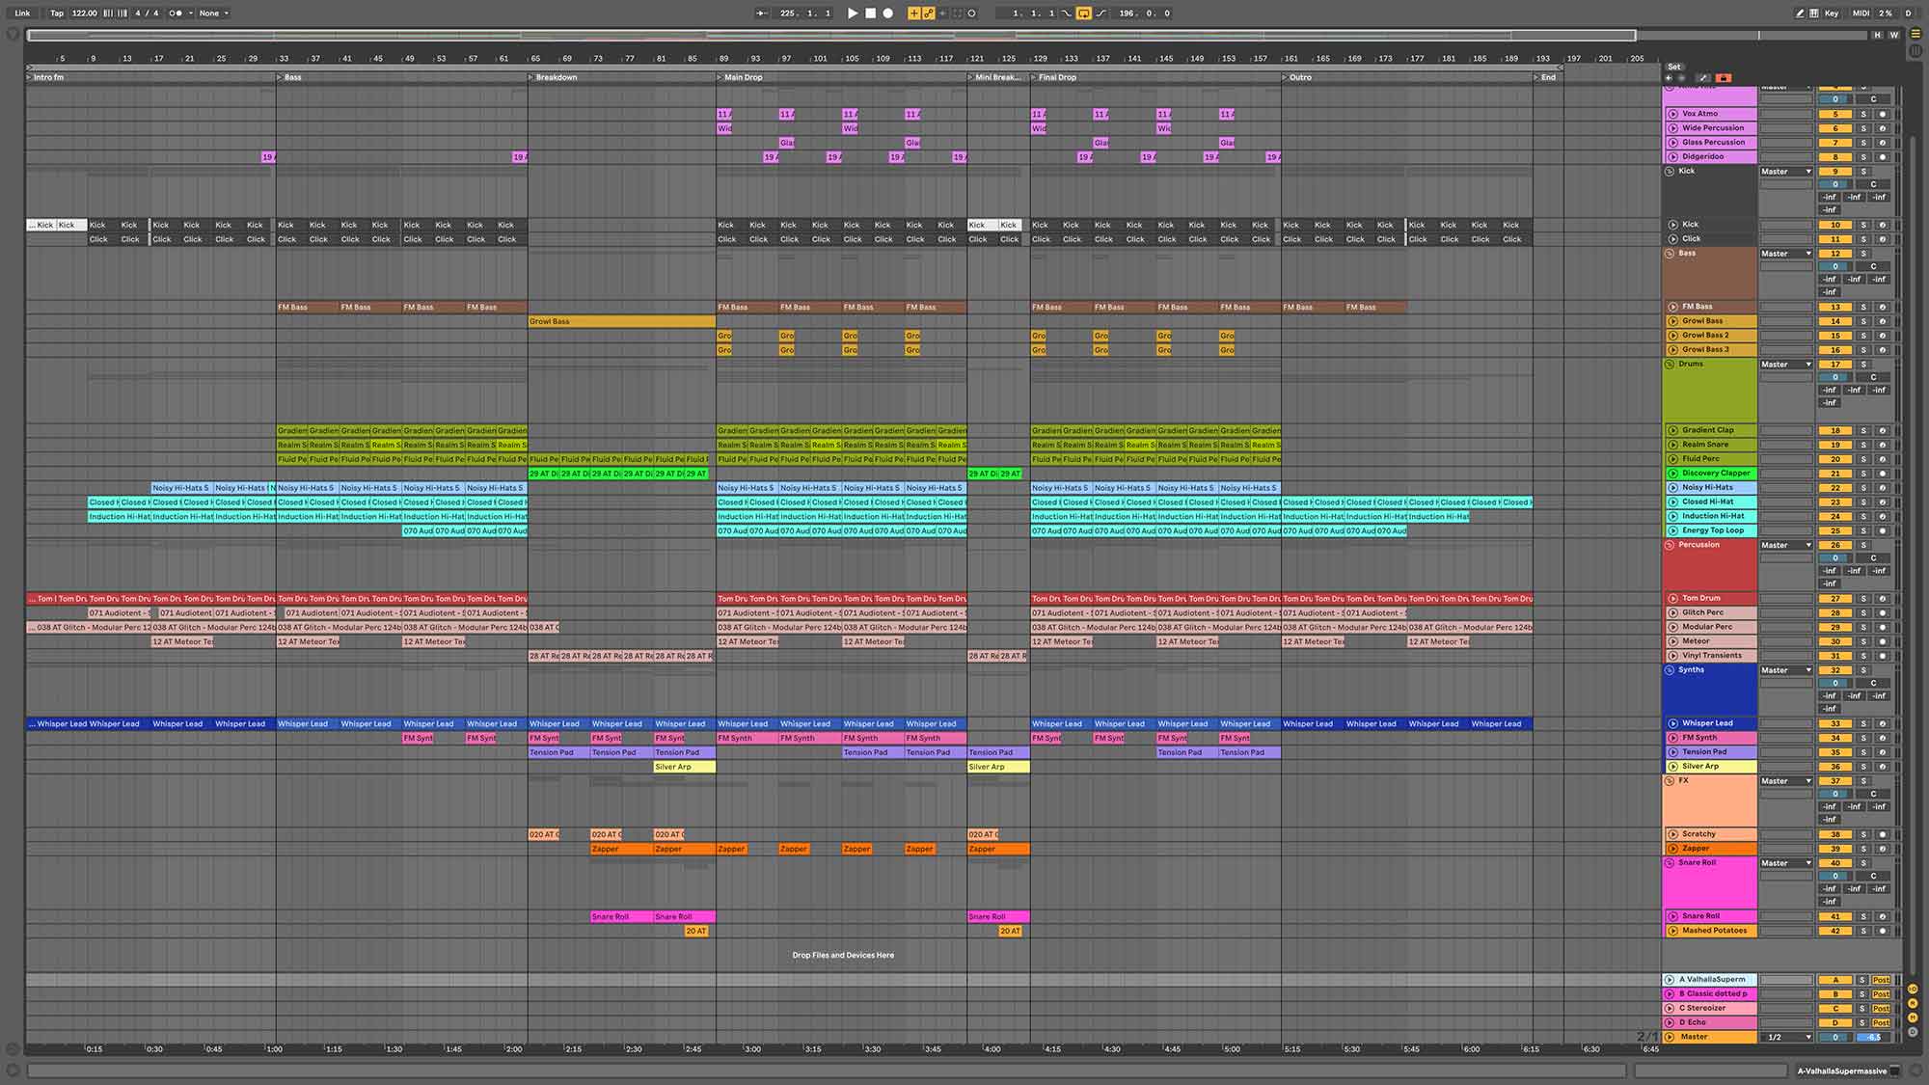Solo the FM Bass track

(1863, 307)
